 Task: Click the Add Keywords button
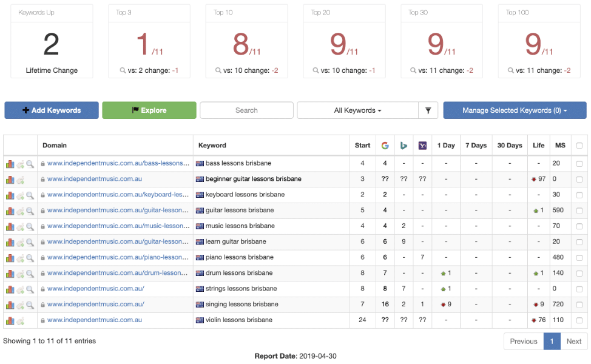coord(52,110)
